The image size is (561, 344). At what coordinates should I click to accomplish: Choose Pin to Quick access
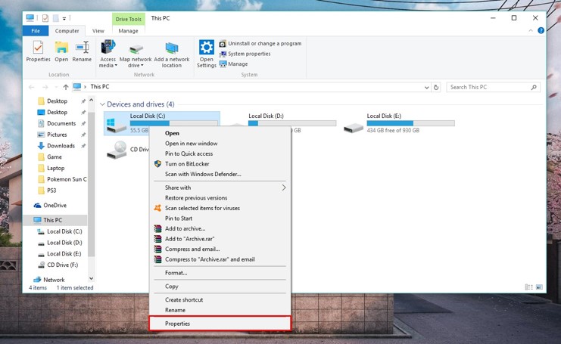click(x=220, y=154)
